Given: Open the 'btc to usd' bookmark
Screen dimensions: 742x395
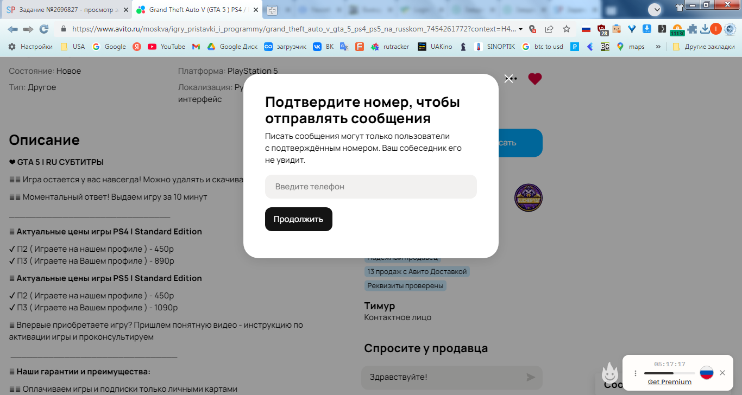Looking at the screenshot, I should coord(543,47).
